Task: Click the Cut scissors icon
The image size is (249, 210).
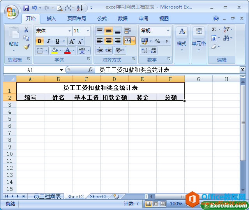Action: (26, 30)
